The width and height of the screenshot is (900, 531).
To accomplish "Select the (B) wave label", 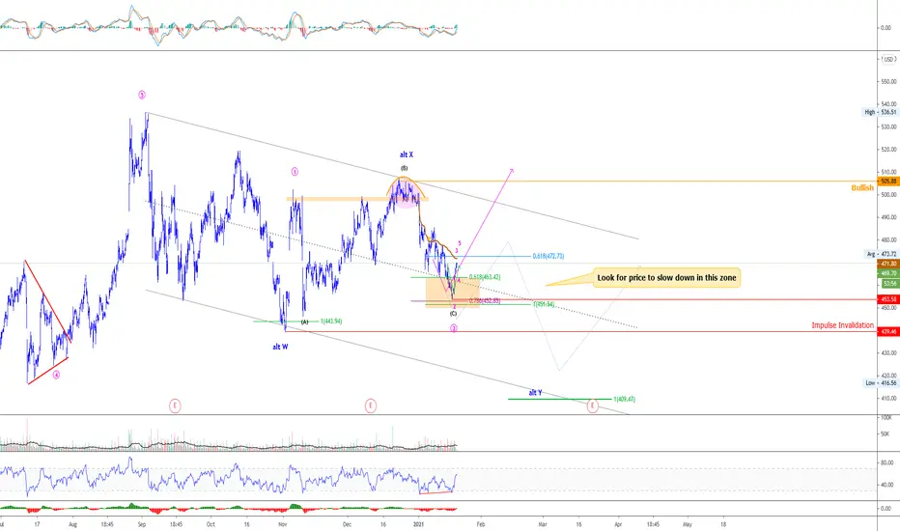I will 404,168.
